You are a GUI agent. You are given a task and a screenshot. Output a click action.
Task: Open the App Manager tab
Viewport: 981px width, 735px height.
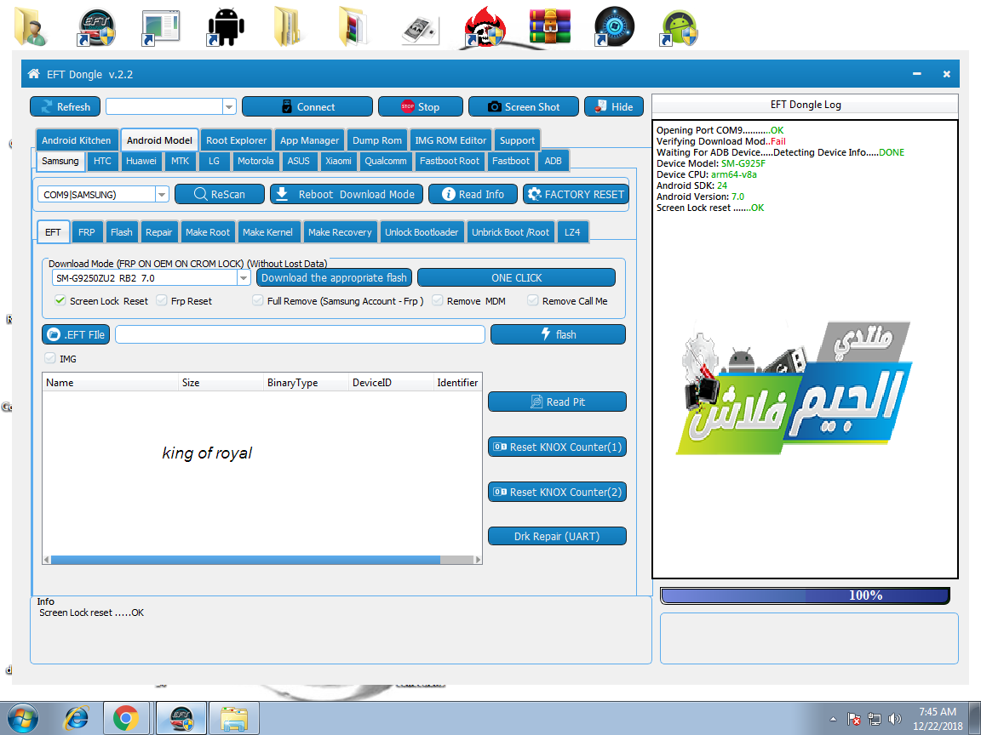(x=309, y=140)
